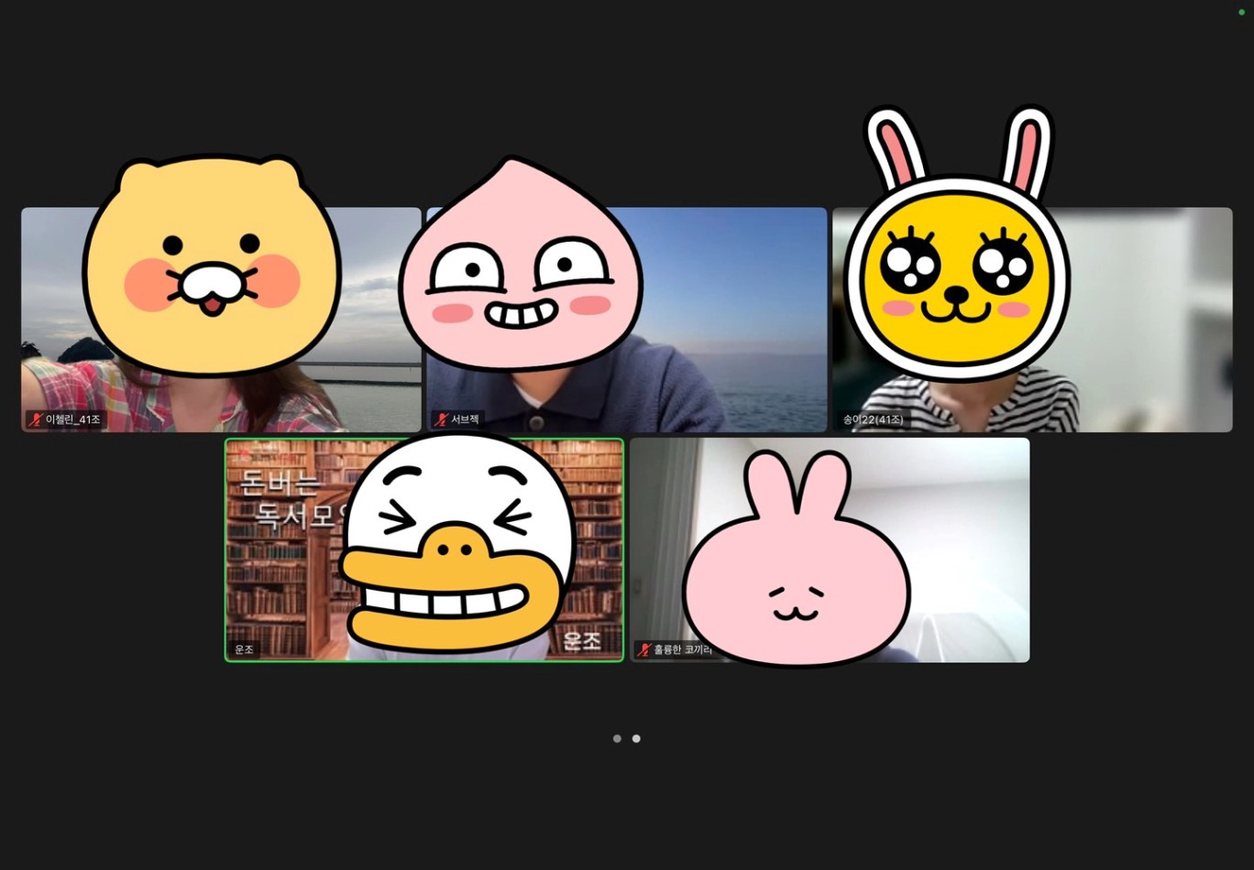Select the 운조 active speaker video tile

pos(424,549)
